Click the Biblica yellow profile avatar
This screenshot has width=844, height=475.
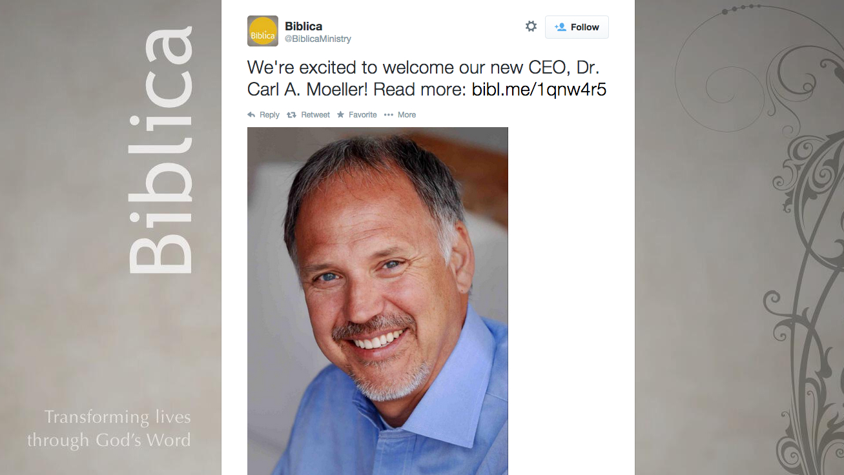(263, 31)
